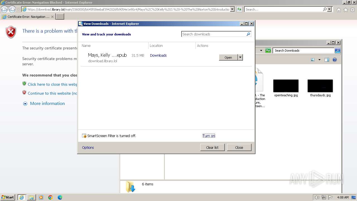Click the IE Forward navigation button
Image resolution: width=357 pixels, height=201 pixels.
tap(12, 9)
